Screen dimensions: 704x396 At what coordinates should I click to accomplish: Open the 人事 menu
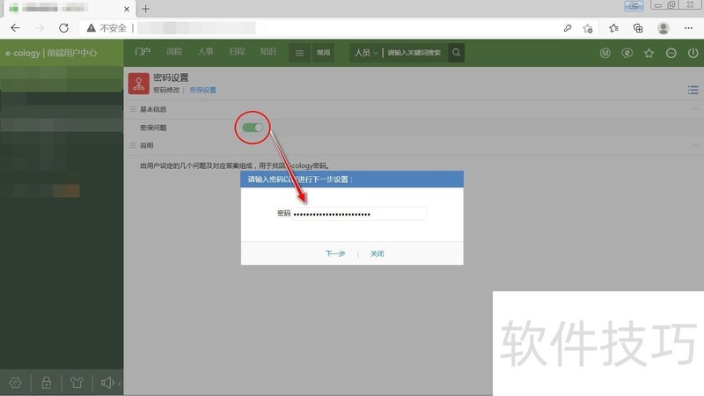[206, 52]
